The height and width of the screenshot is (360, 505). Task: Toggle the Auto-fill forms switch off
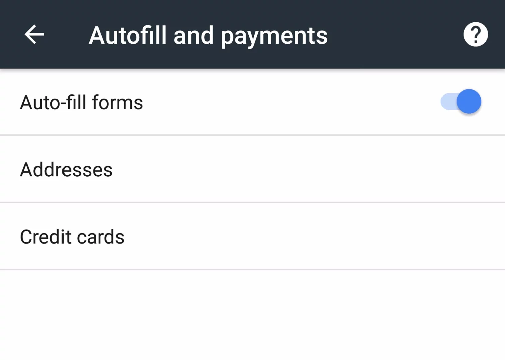point(461,101)
